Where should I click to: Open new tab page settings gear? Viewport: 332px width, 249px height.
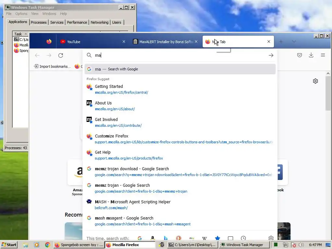(315, 81)
